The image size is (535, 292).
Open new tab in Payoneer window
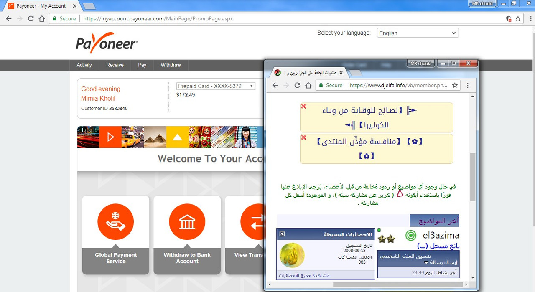(89, 6)
